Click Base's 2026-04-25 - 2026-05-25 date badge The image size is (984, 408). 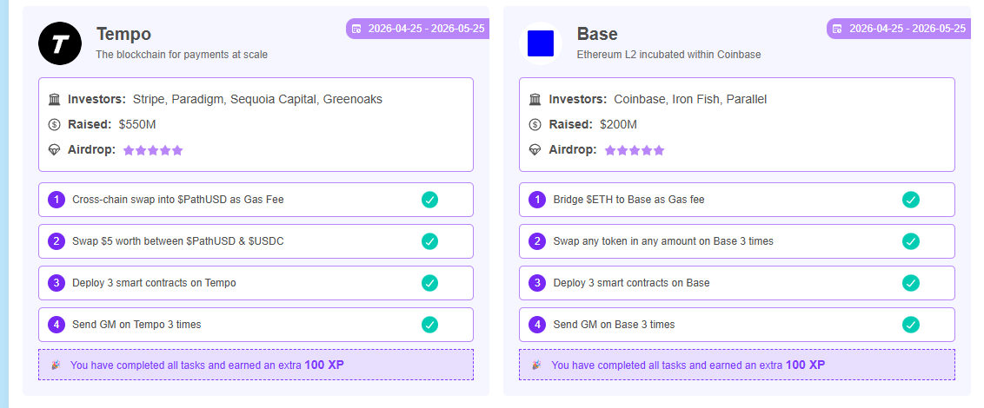tap(899, 28)
